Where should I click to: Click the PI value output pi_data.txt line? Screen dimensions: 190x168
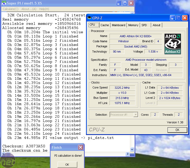point(61,138)
